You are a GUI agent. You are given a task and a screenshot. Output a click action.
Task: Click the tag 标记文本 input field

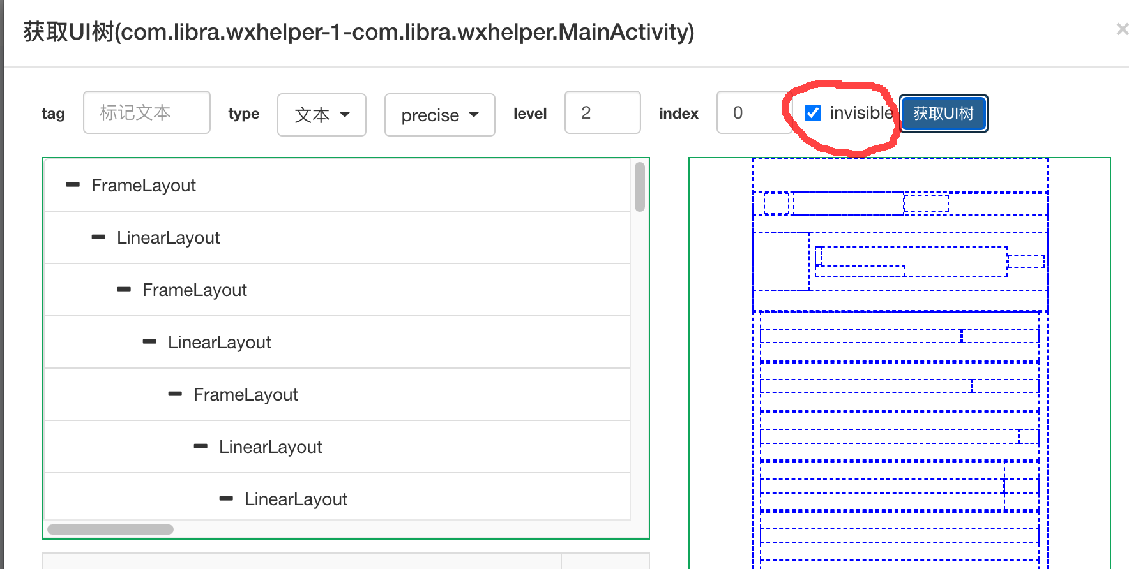(x=147, y=113)
